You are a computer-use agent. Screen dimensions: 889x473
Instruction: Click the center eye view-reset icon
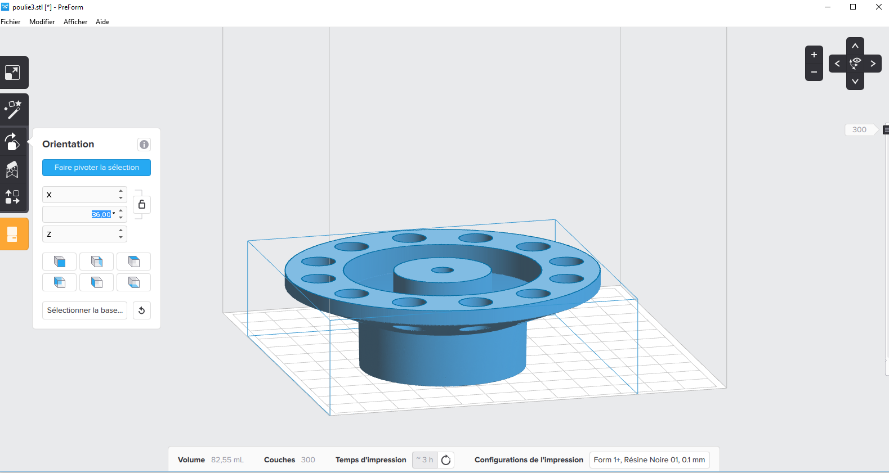click(855, 64)
